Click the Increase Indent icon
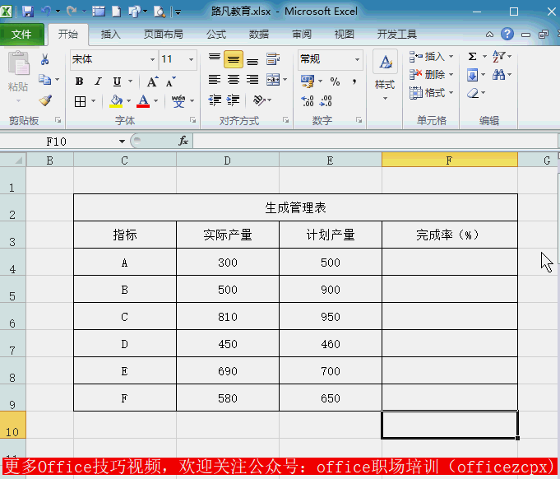The width and height of the screenshot is (560, 479). coord(234,100)
